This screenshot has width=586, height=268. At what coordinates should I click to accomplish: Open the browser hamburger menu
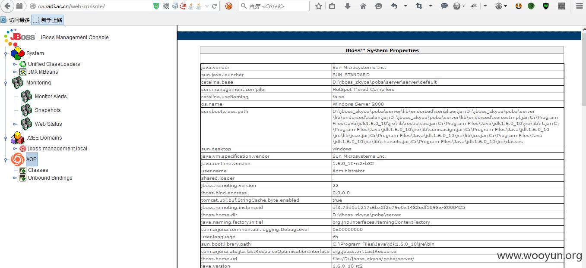click(580, 6)
